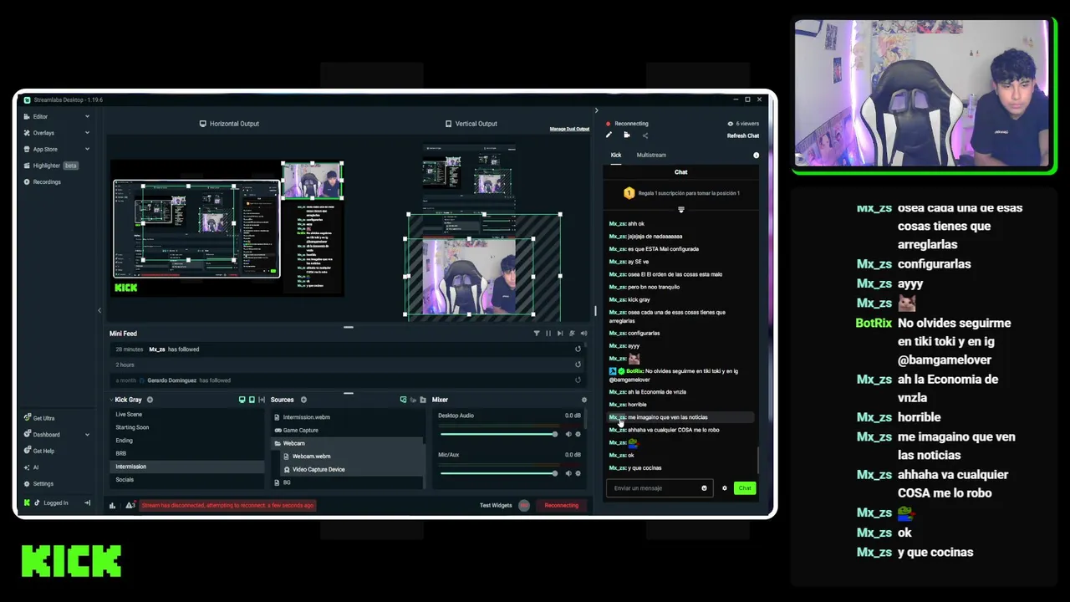Expand the Overlays chevron
The height and width of the screenshot is (602, 1070).
[x=87, y=133]
